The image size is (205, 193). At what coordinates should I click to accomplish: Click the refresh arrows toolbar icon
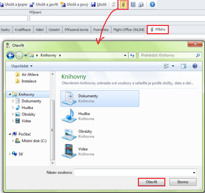[x=114, y=5]
